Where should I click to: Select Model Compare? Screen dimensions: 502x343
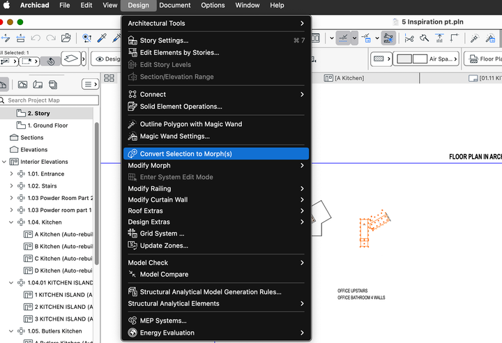click(216, 274)
